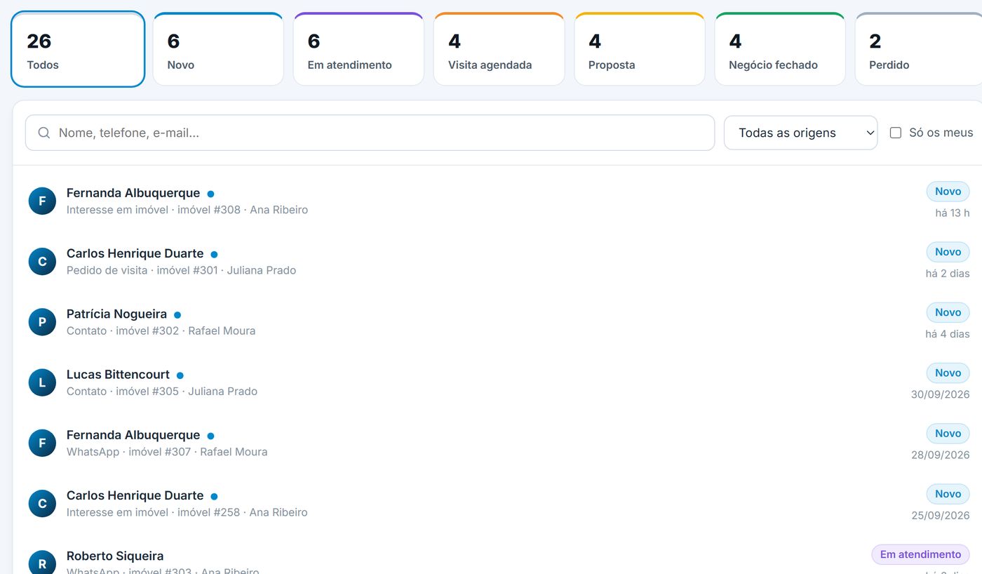The height and width of the screenshot is (574, 982).
Task: Click text 'Contato · imóvel #302 · Rafael Moura'
Action: 161,331
